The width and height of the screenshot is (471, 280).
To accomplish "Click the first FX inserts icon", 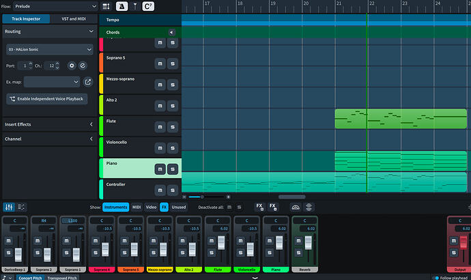I will (x=260, y=207).
